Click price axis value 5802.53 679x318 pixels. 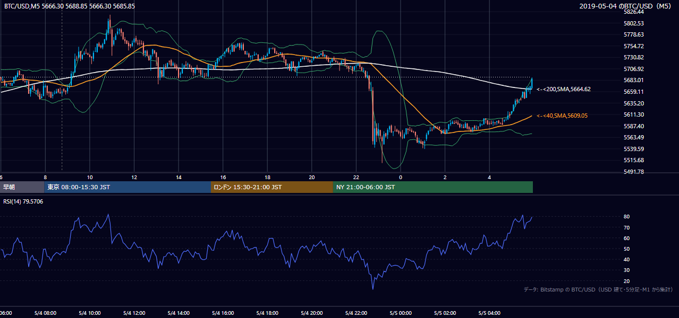634,23
